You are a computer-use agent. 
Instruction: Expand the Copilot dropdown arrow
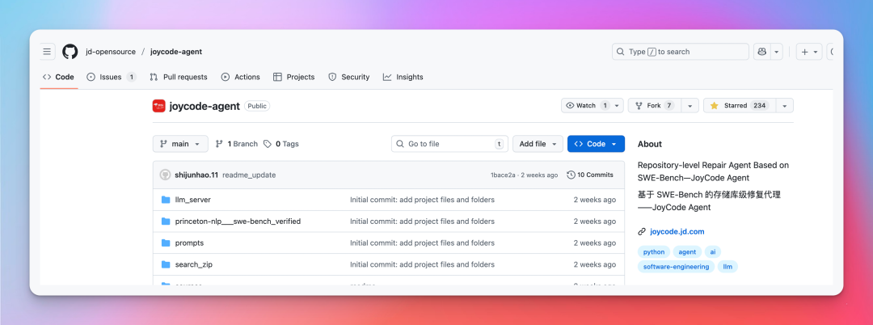pos(777,52)
